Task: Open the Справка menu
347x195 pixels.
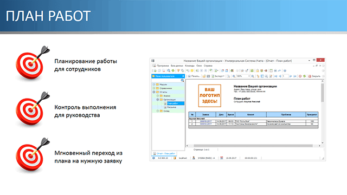Action: 208,66
